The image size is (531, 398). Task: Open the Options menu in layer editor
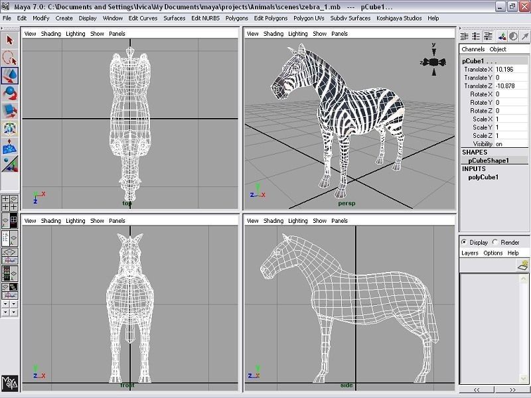point(493,253)
